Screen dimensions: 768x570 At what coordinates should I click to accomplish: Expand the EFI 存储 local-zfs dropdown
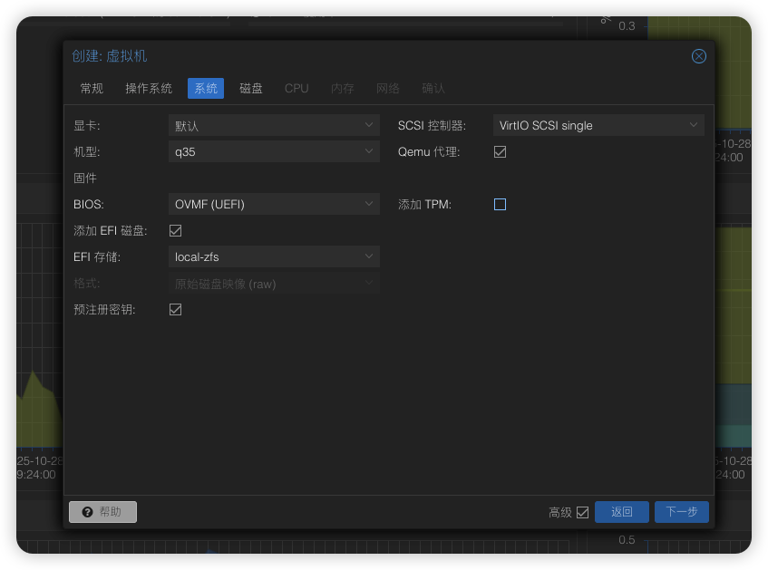[369, 256]
